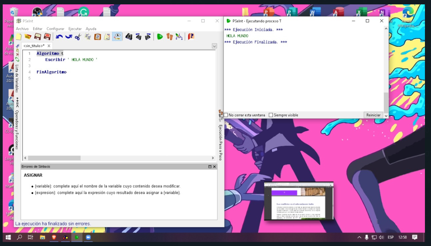The height and width of the screenshot is (246, 431).
Task: Start step-by-step execution with the footprints icon
Action: click(x=170, y=36)
